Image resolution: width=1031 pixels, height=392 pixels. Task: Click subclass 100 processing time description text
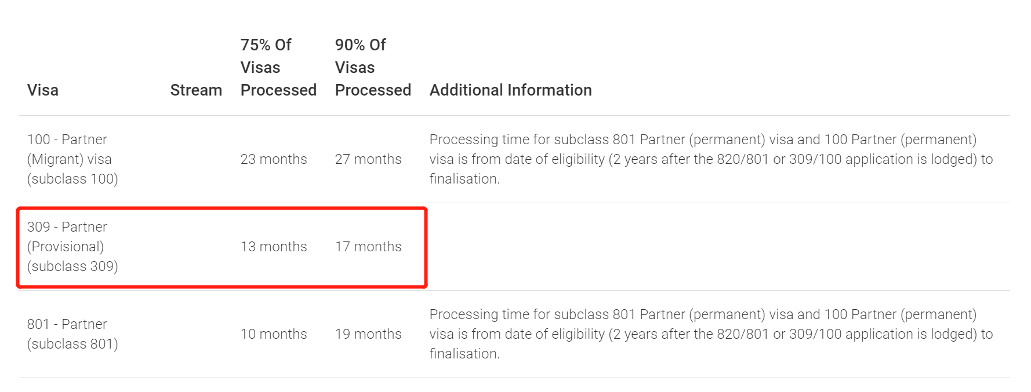pos(711,159)
